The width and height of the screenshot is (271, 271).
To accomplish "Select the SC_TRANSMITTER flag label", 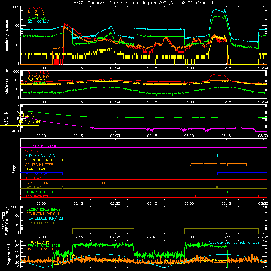I will point(39,165).
